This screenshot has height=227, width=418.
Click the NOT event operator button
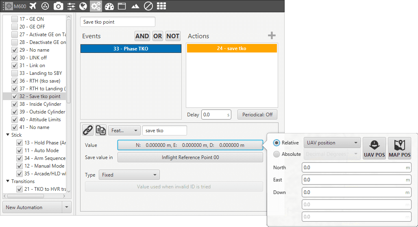pyautogui.click(x=173, y=36)
